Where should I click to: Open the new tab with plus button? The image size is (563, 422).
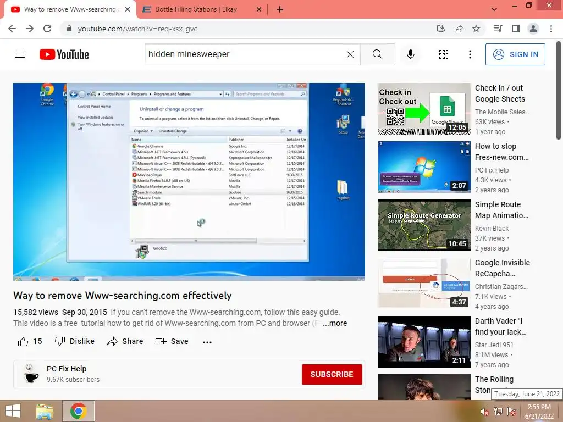[x=280, y=10]
